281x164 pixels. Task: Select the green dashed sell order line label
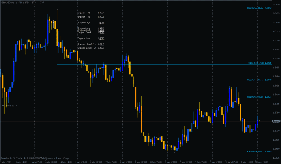9,106
